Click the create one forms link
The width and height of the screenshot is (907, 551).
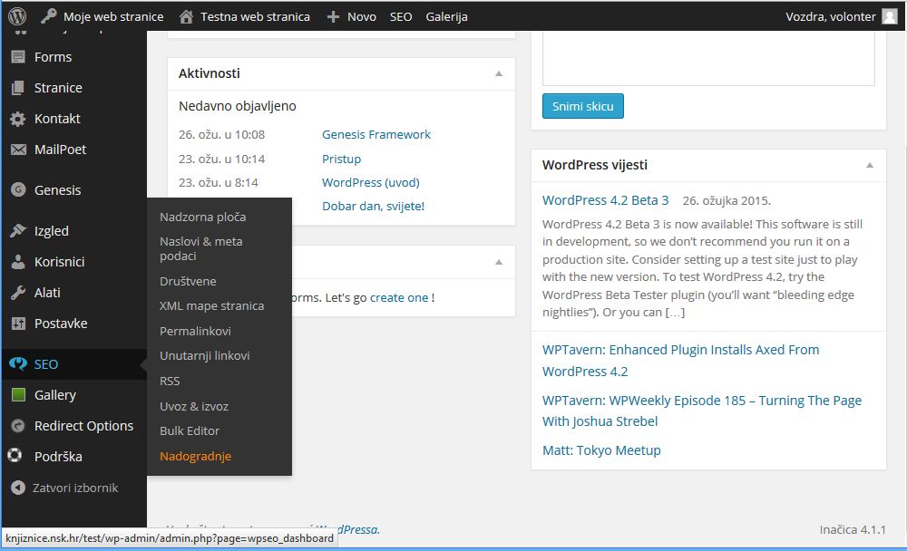(x=399, y=298)
